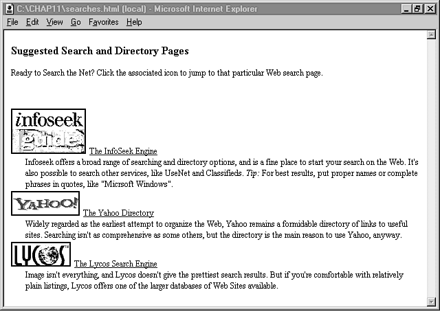Expand the View menu
The width and height of the screenshot is (440, 314).
pyautogui.click(x=54, y=22)
